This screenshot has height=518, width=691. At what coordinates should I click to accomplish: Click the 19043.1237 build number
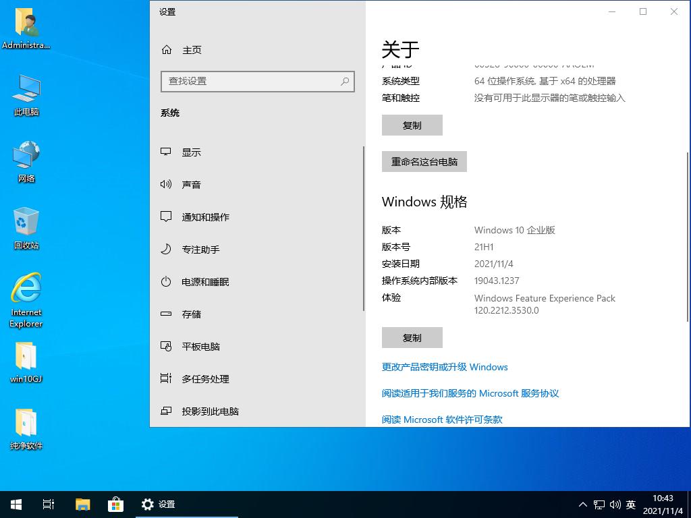pyautogui.click(x=497, y=281)
